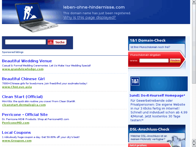This screenshot has height=147, width=196.
Task: Click the 1&1 logo in blue banner
Action: point(135,81)
